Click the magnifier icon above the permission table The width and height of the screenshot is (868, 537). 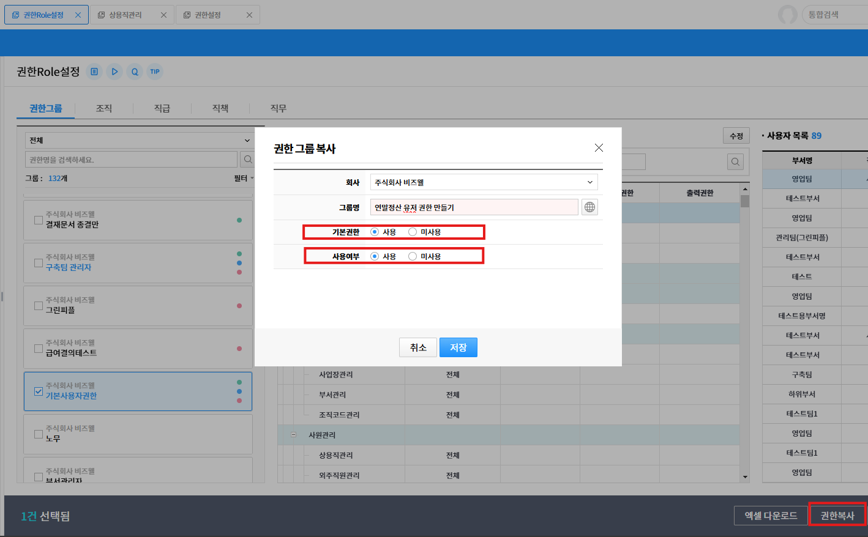point(735,161)
